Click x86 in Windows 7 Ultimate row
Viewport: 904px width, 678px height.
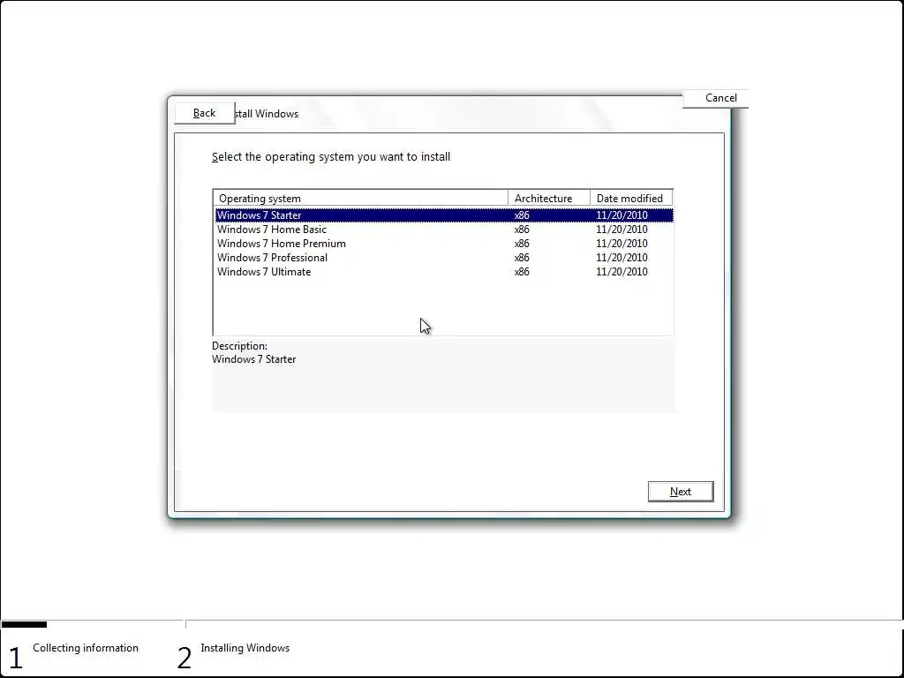(x=522, y=272)
